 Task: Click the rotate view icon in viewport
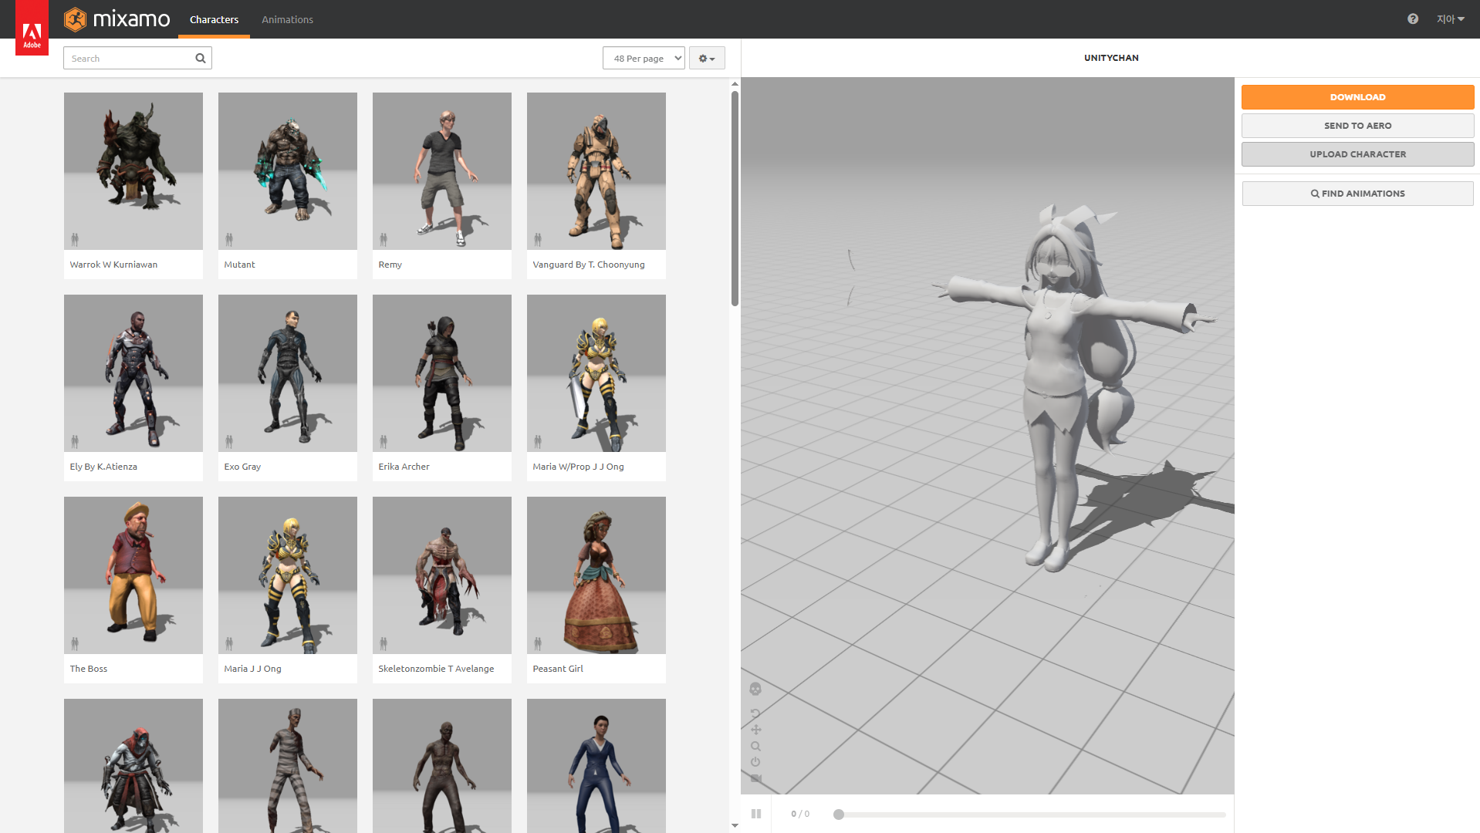click(755, 713)
